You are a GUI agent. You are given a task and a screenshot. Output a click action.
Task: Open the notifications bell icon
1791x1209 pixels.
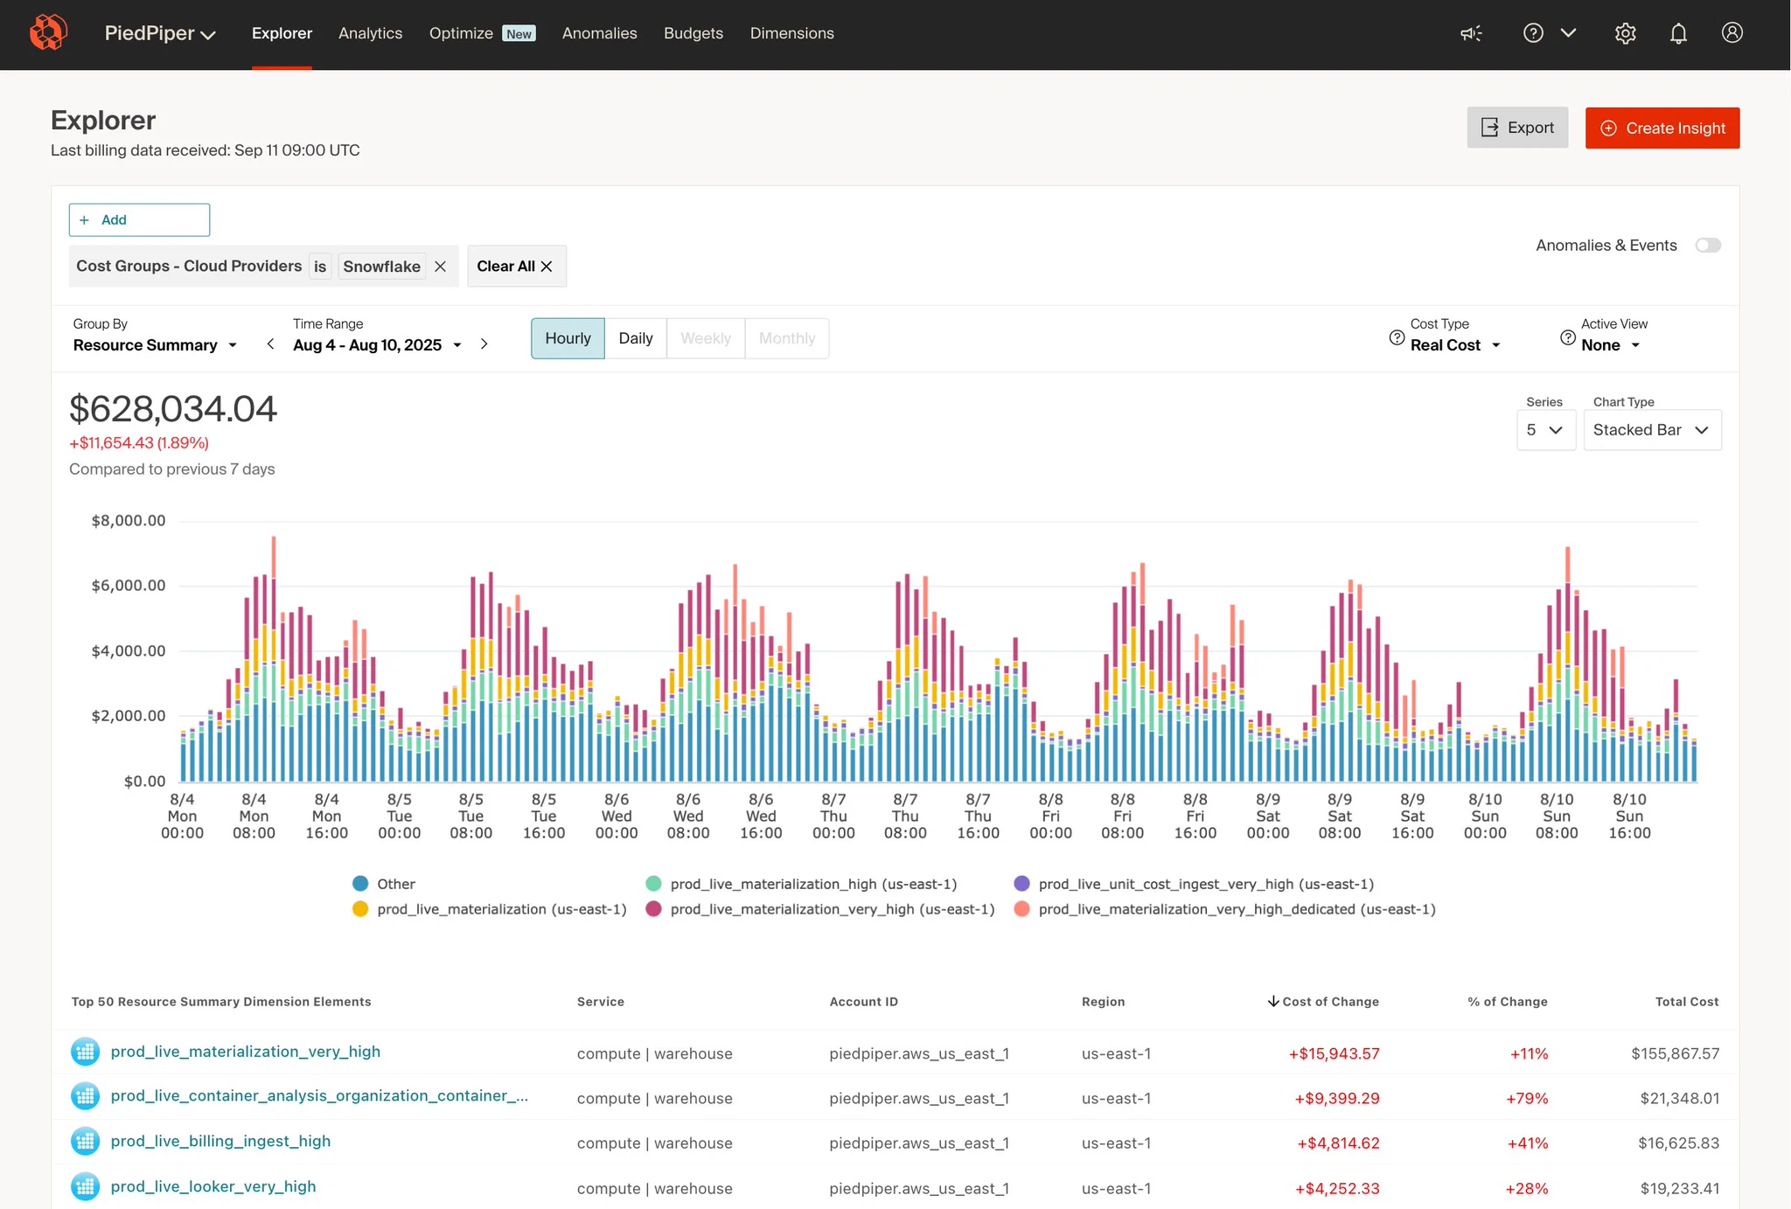[1678, 33]
